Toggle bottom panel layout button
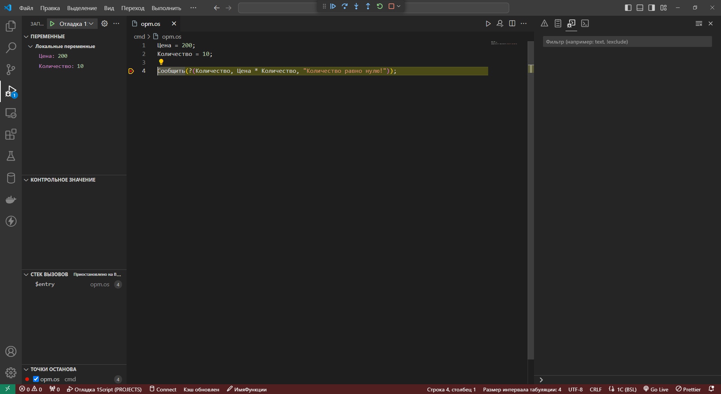Image resolution: width=721 pixels, height=394 pixels. 640,8
